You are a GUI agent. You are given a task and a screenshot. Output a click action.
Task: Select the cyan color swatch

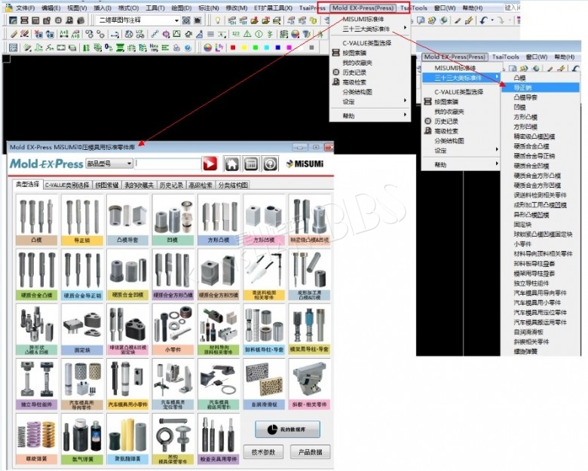coord(267,47)
